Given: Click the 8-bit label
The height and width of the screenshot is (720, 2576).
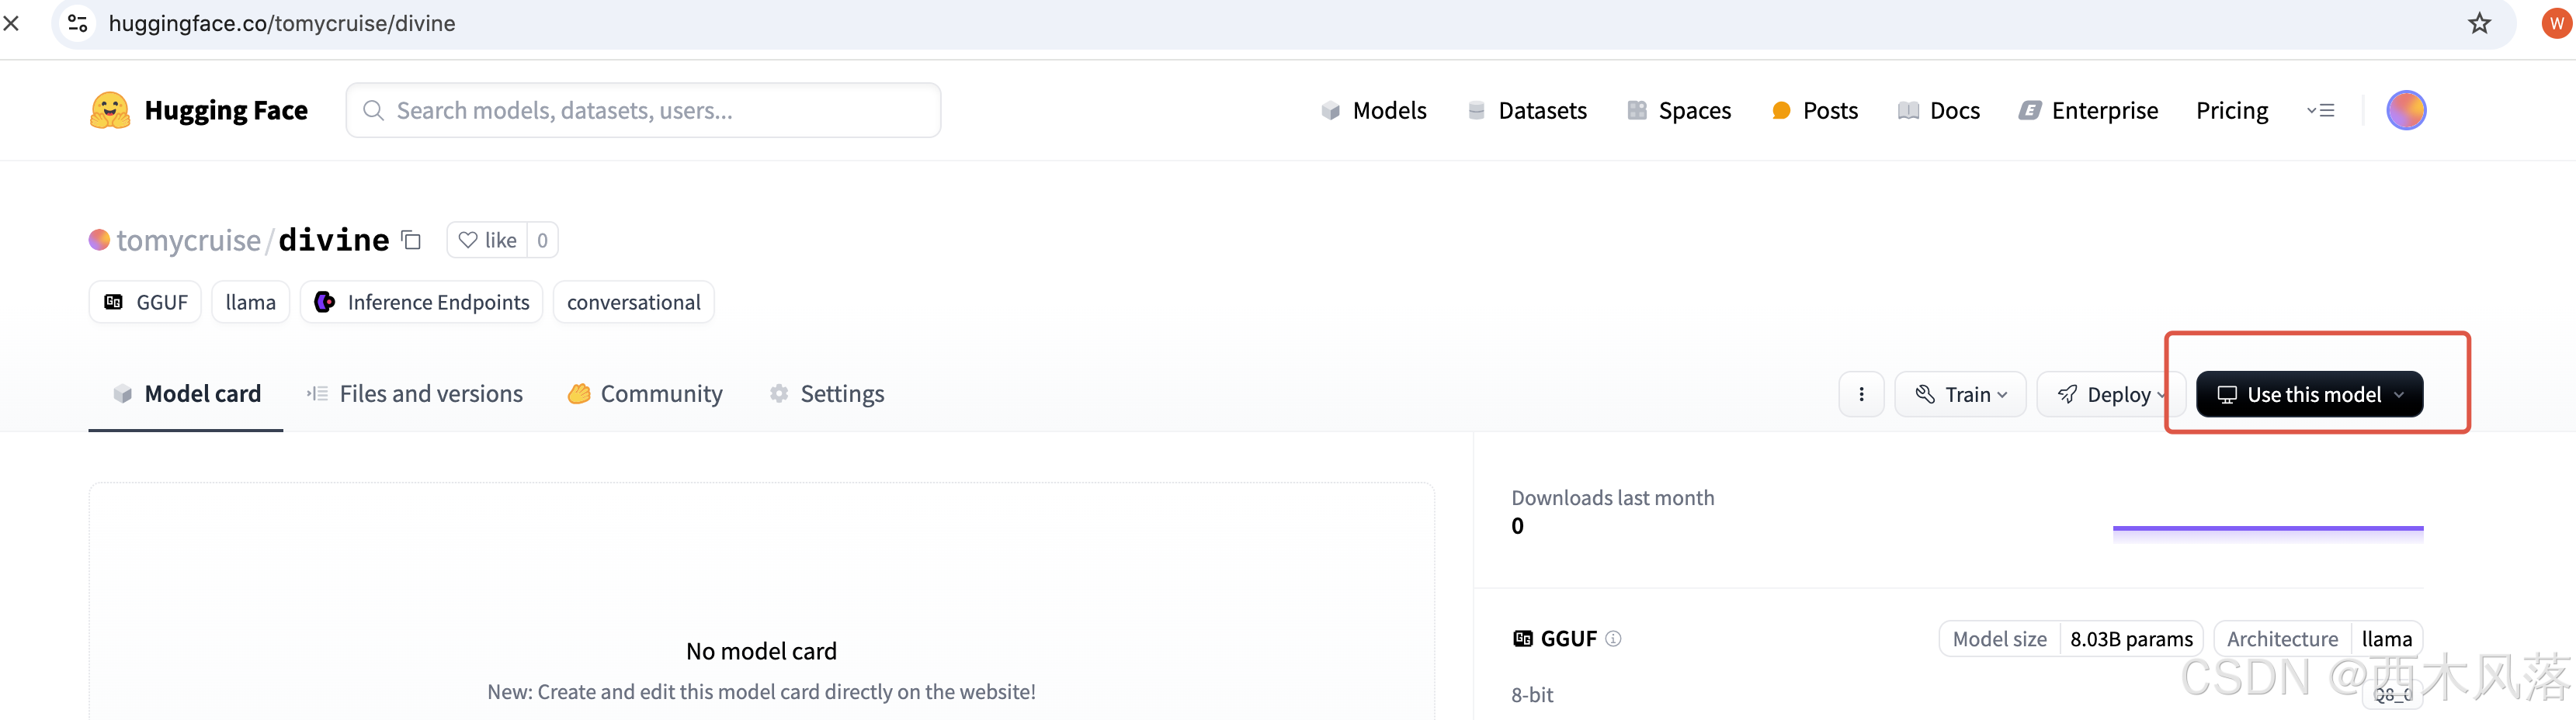Looking at the screenshot, I should tap(1532, 694).
